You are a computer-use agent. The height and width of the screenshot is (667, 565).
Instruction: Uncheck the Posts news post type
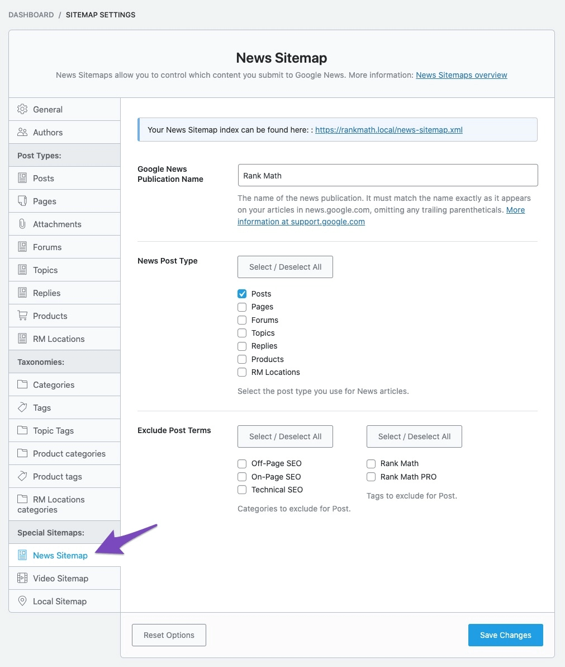pyautogui.click(x=242, y=294)
